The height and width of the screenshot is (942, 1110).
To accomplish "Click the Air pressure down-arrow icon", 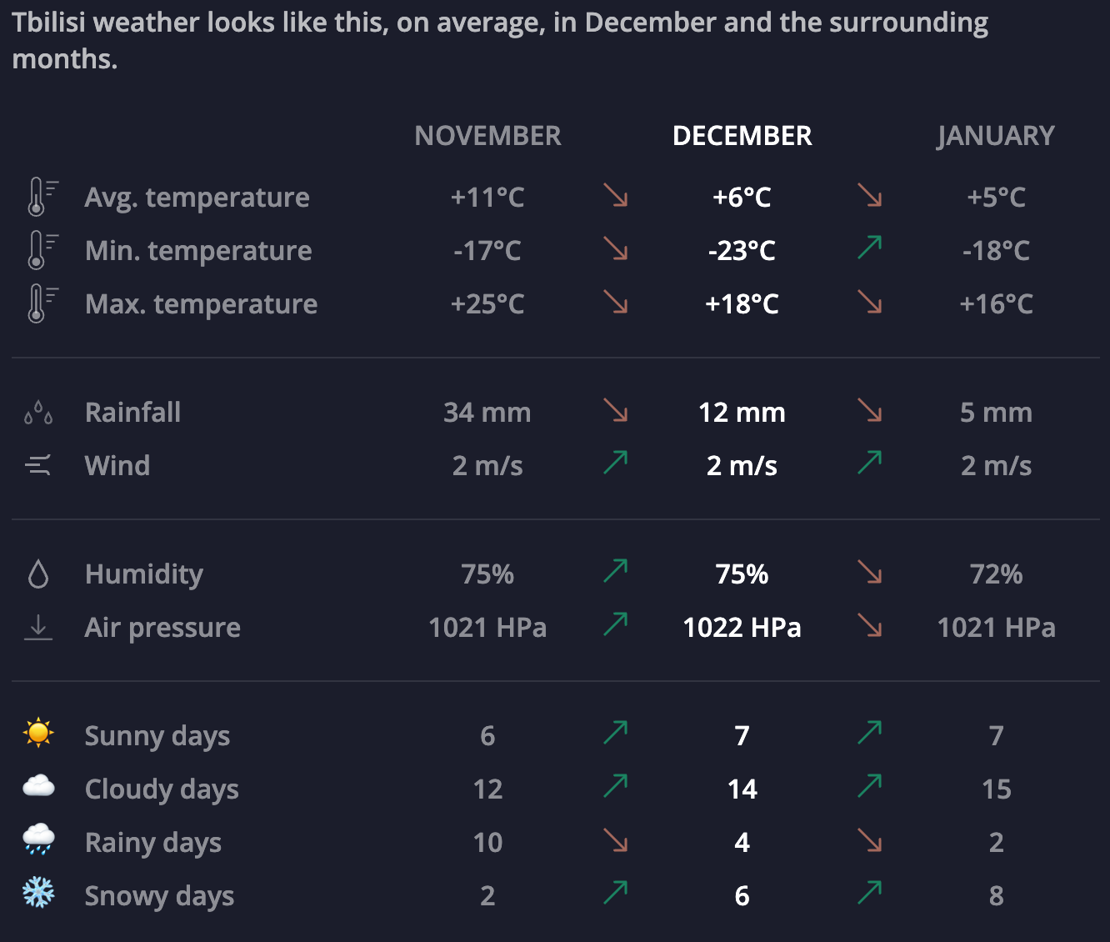I will 38,628.
